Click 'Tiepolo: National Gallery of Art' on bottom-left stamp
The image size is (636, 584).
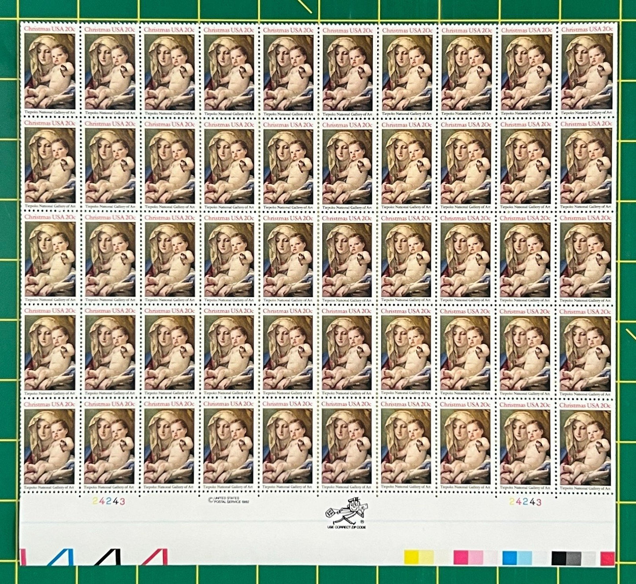[x=49, y=487]
